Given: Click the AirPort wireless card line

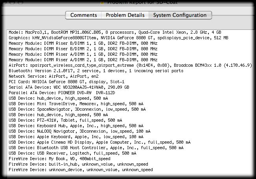Looking at the screenshot, I should 130,66.
